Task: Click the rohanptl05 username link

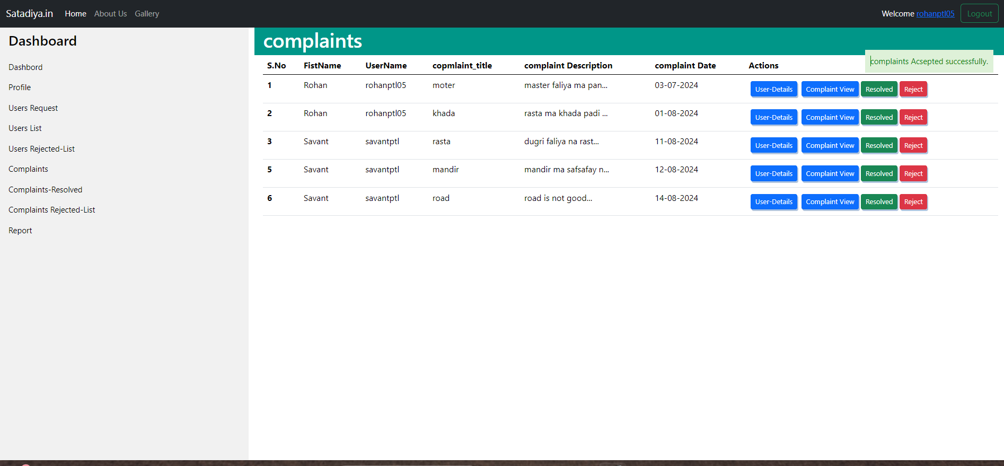Action: (x=935, y=14)
